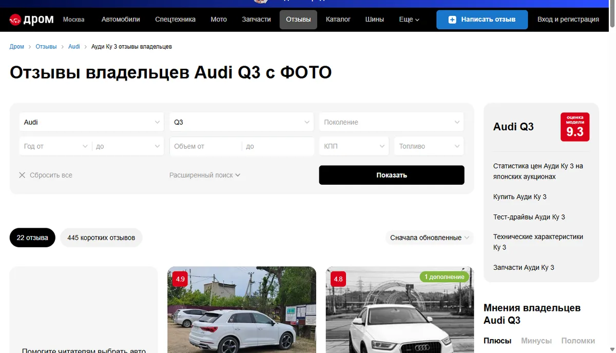This screenshot has height=353, width=616.
Task: Open the Audi brand dropdown
Action: coord(91,122)
